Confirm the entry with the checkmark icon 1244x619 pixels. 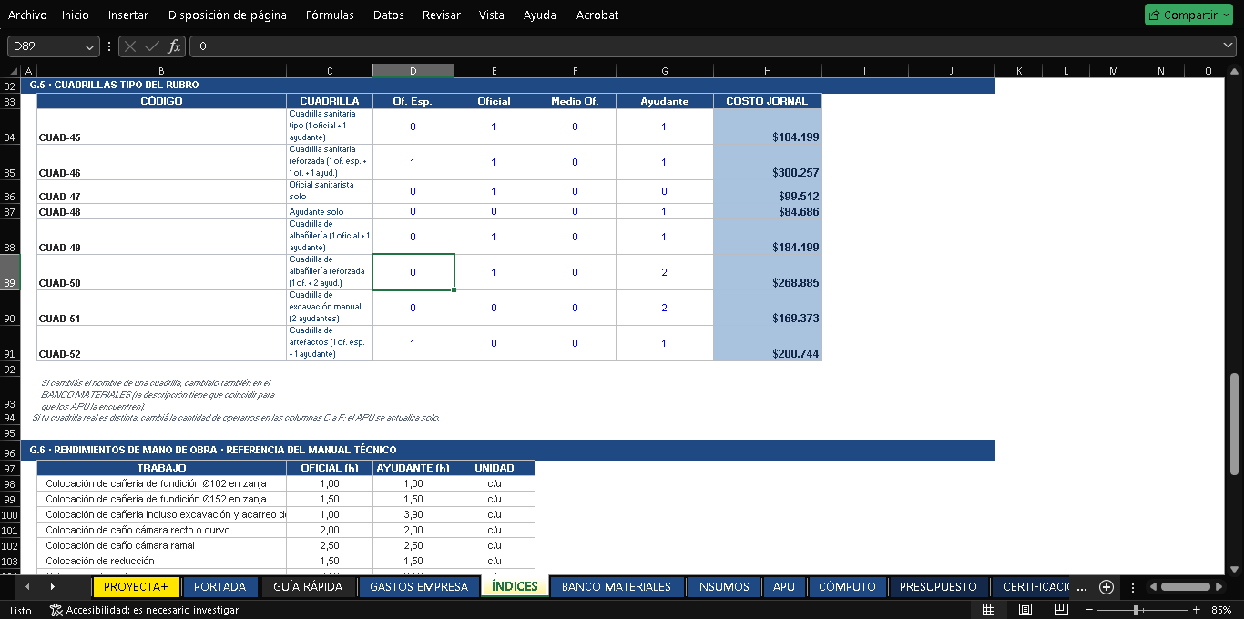(x=152, y=46)
